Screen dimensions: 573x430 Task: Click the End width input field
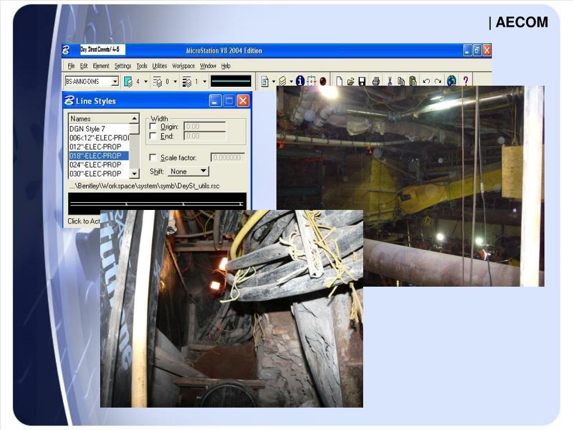pos(205,136)
